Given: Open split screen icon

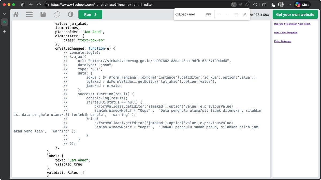Looking at the screenshot, I should 264,5.
